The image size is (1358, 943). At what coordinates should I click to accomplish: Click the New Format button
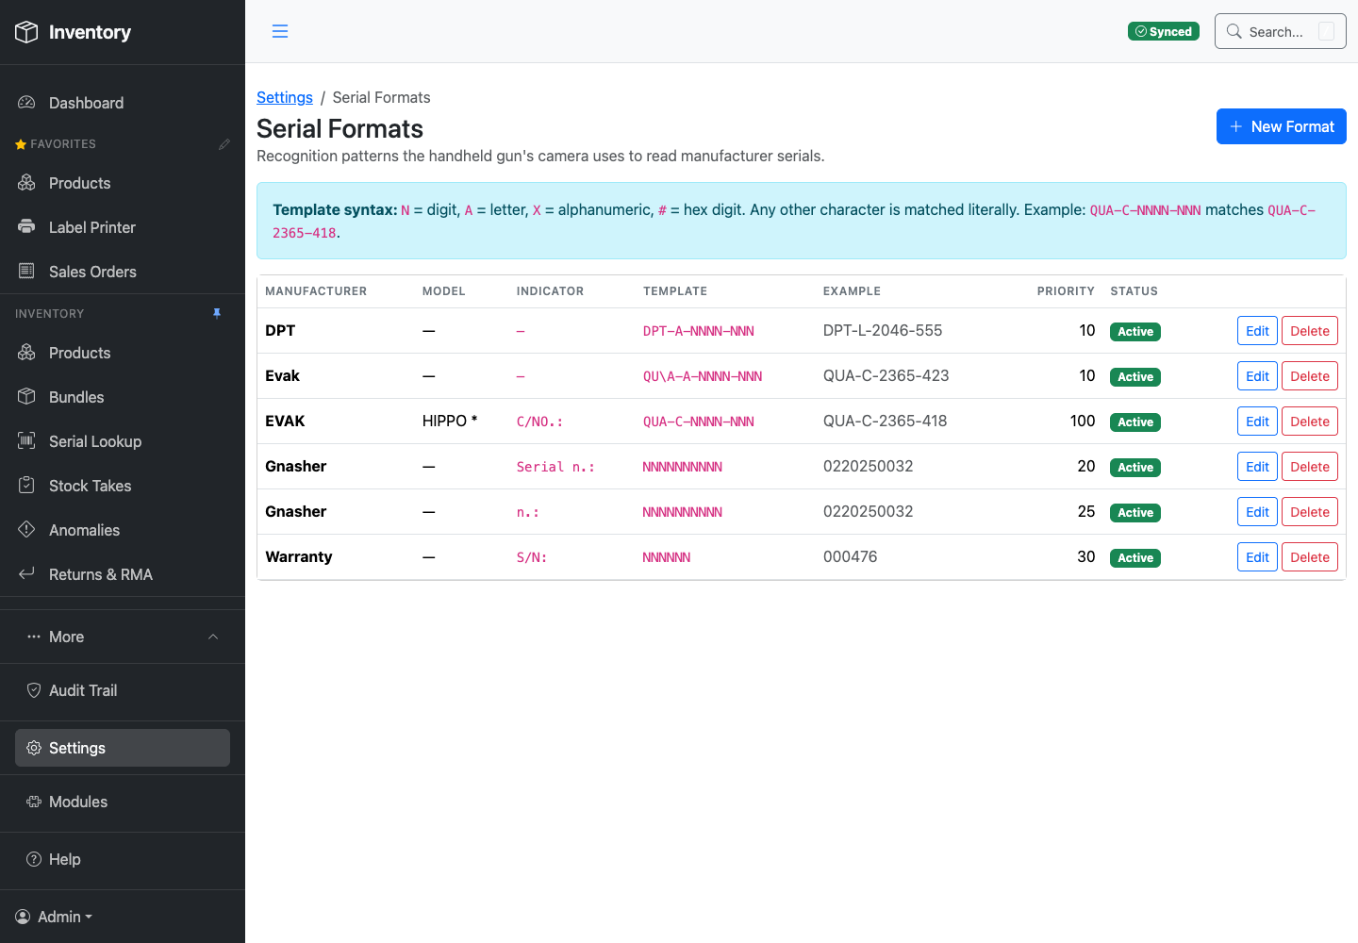1281,126
